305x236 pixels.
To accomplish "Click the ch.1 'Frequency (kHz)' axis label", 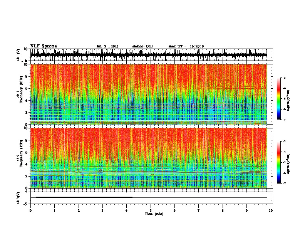I will click(x=21, y=89).
